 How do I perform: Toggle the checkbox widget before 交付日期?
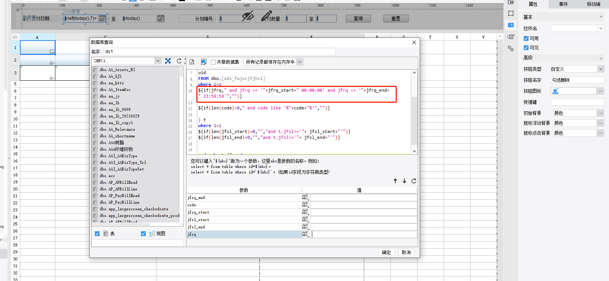pyautogui.click(x=28, y=18)
